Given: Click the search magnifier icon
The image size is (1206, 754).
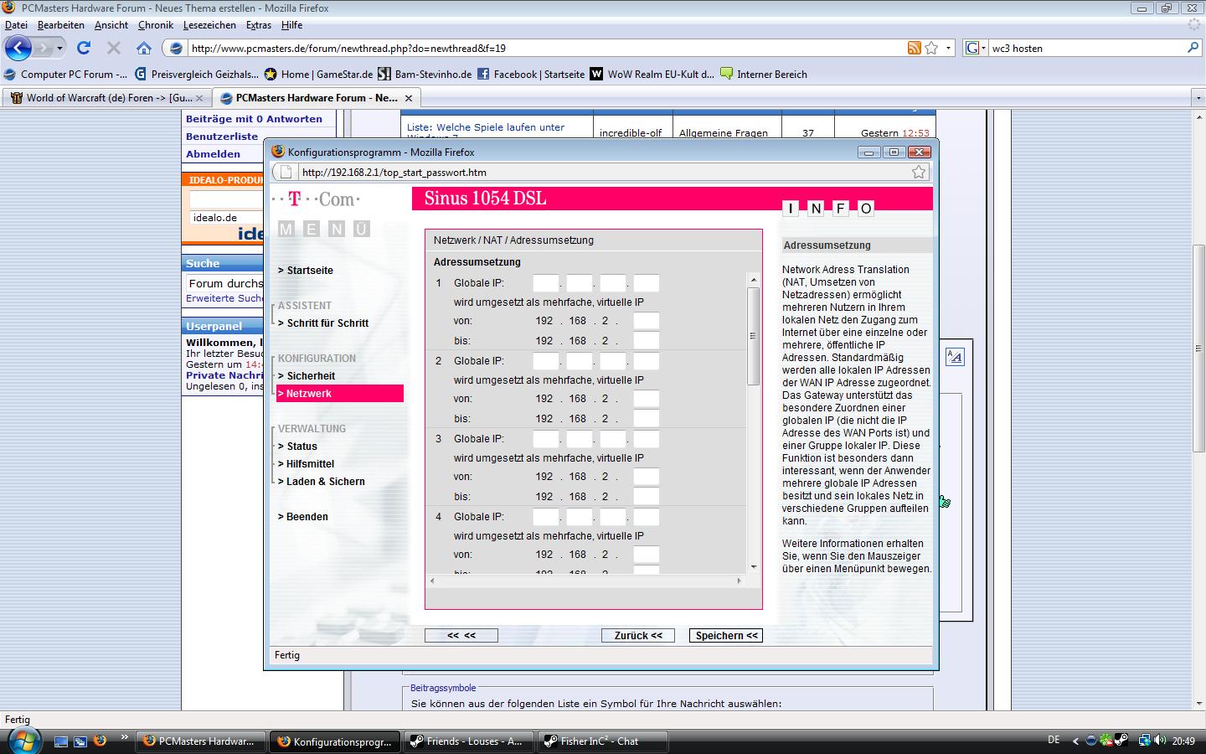Looking at the screenshot, I should (1193, 48).
